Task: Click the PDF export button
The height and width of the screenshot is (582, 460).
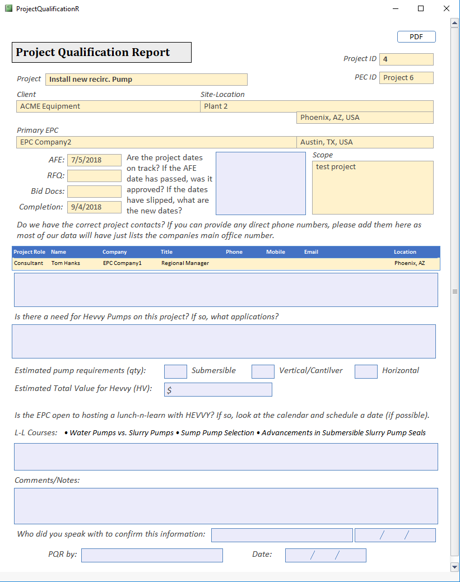Action: [416, 37]
